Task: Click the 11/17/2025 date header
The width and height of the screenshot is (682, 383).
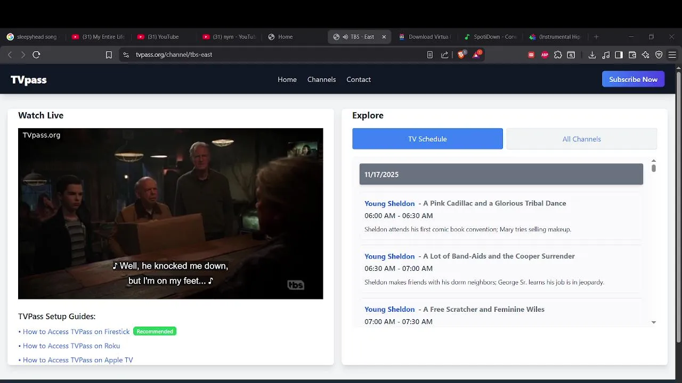Action: (x=501, y=174)
